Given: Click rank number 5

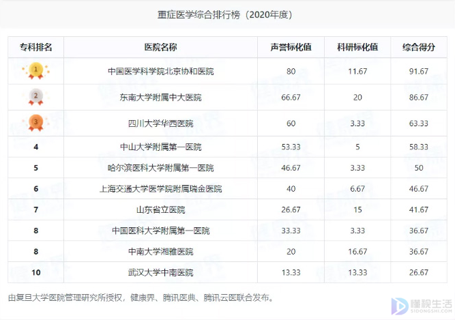Looking at the screenshot, I should coord(35,168).
